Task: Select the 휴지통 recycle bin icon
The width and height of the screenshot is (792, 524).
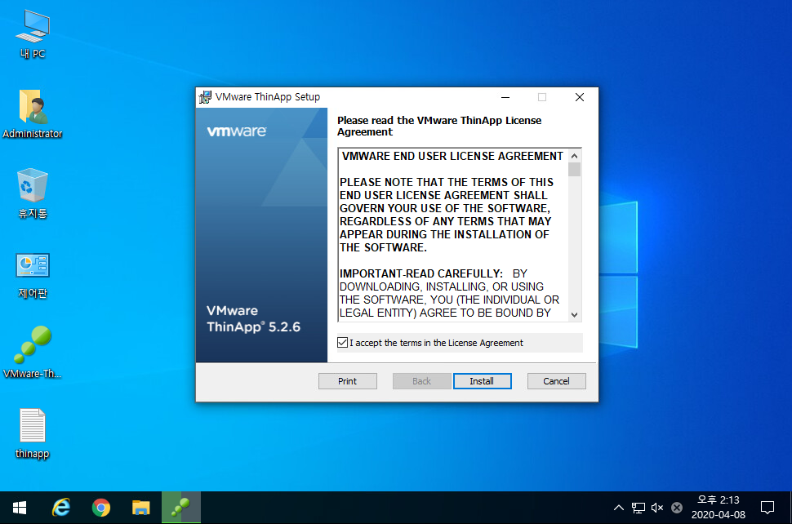Action: (x=33, y=194)
